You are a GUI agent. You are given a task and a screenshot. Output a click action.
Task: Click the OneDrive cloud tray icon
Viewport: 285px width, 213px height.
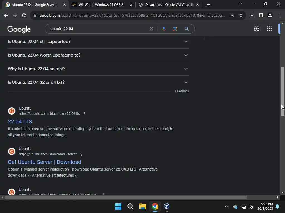pyautogui.click(x=235, y=206)
